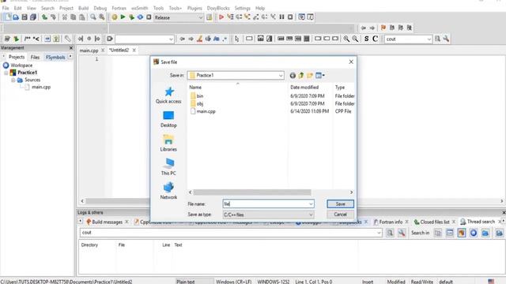Open the File menu
This screenshot has width=506, height=284.
6,8
